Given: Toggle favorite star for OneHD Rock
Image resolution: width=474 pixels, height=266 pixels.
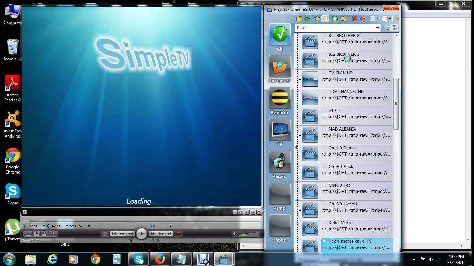Looking at the screenshot, I should (324, 166).
